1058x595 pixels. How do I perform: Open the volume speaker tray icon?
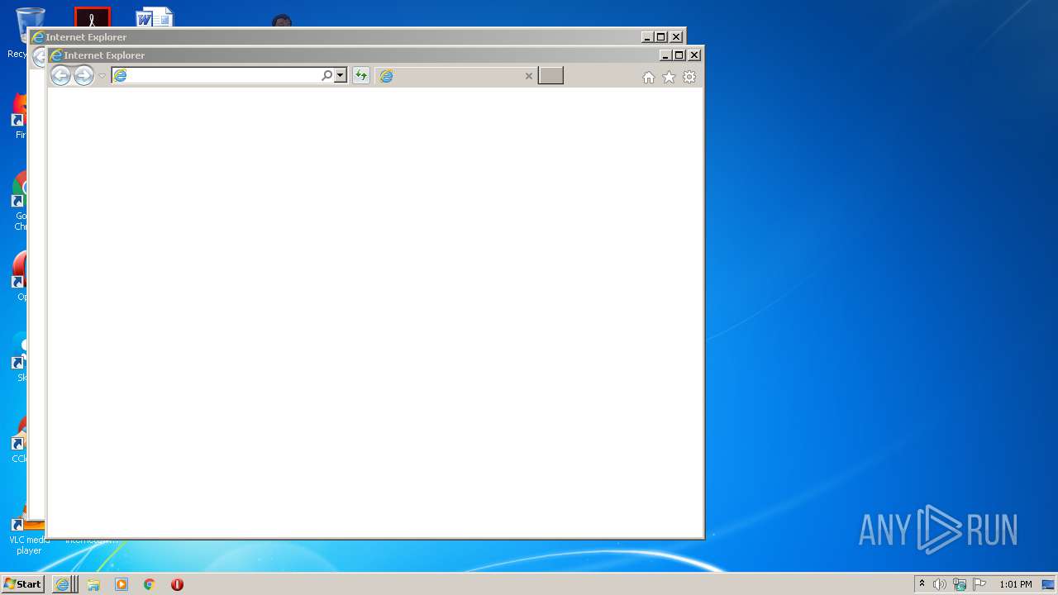click(940, 584)
